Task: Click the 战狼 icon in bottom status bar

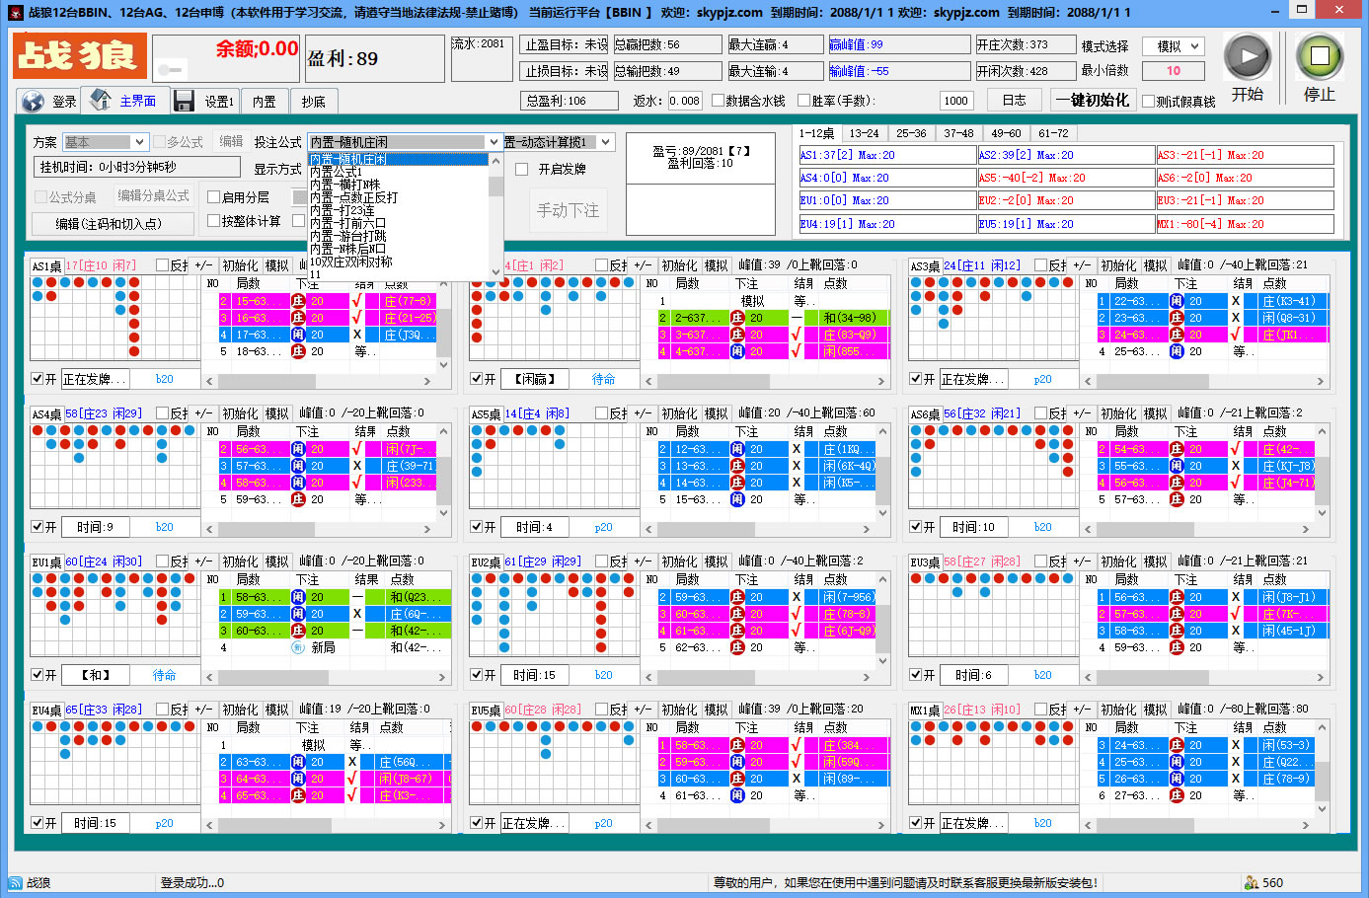Action: (15, 882)
